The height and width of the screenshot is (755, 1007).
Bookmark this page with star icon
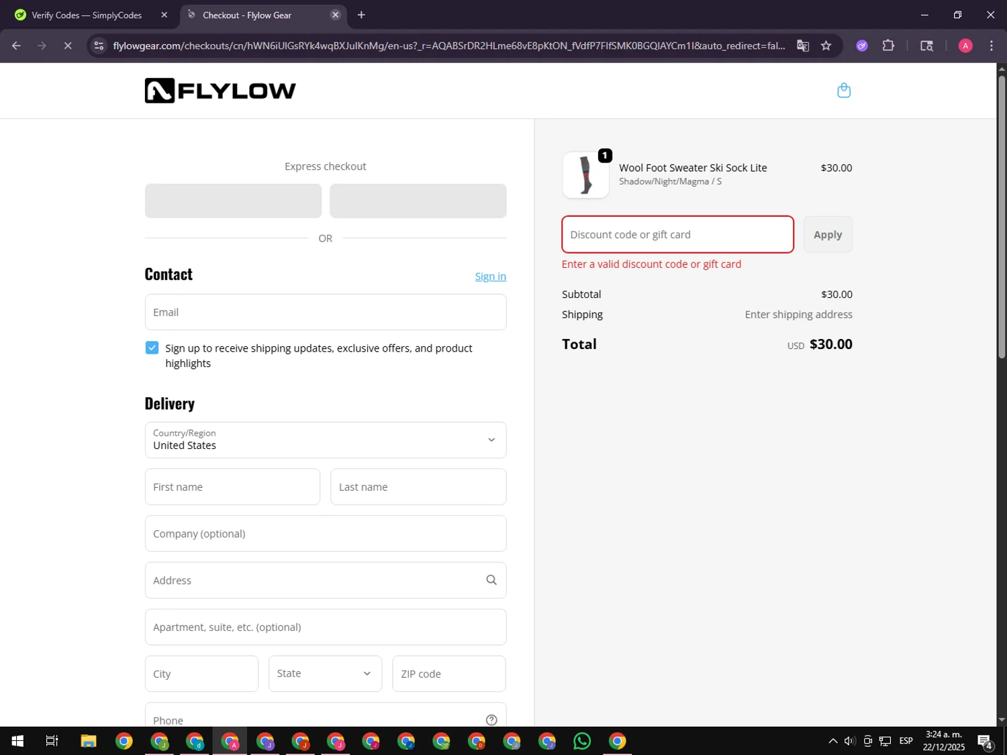click(x=826, y=46)
